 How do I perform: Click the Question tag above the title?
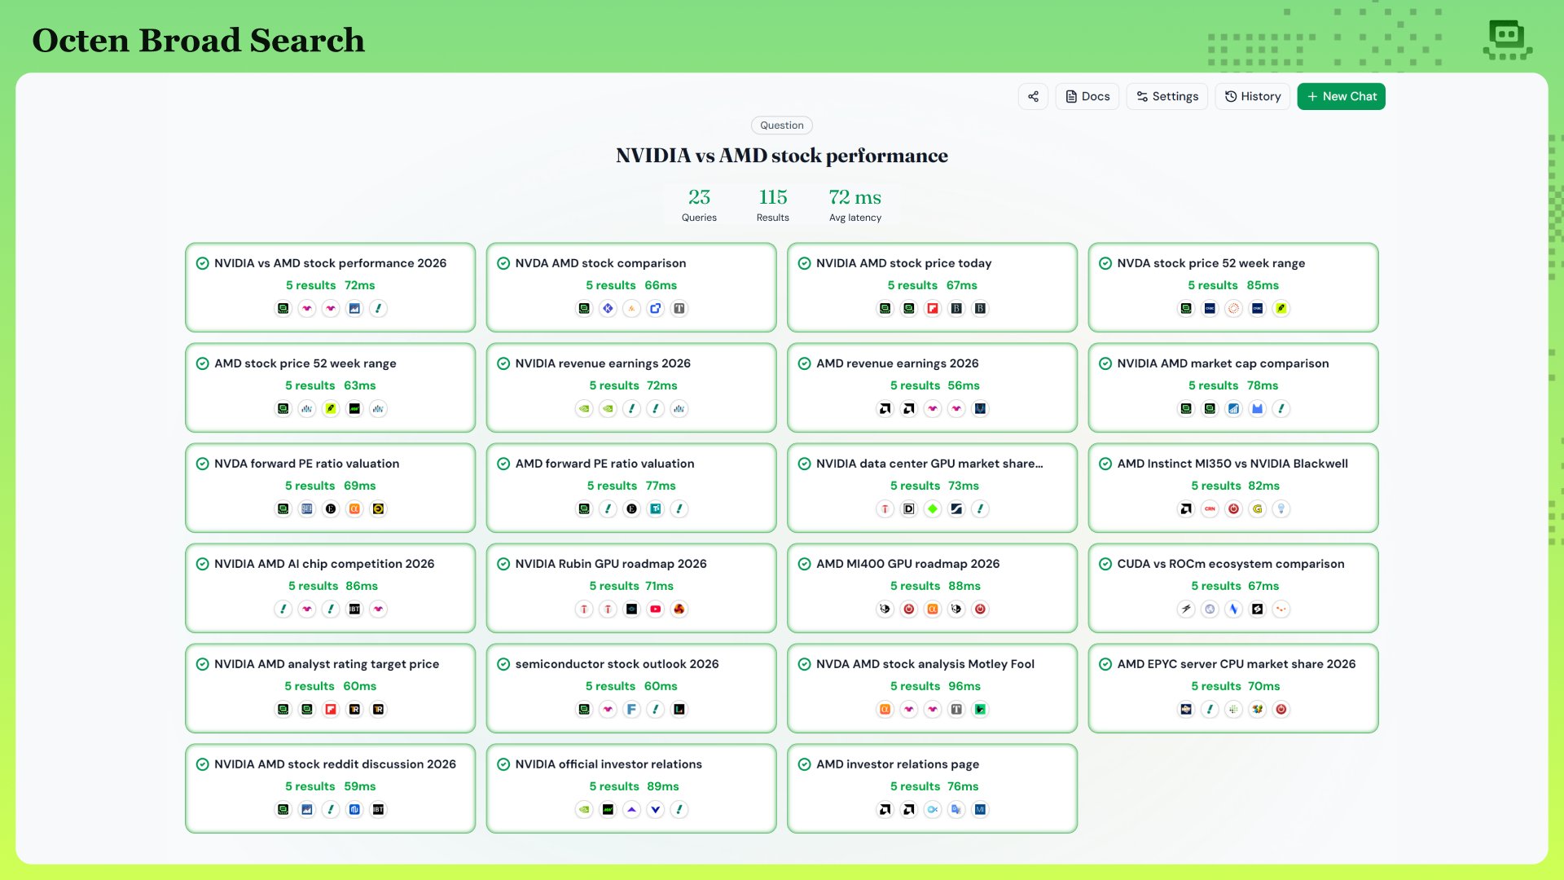pyautogui.click(x=782, y=125)
